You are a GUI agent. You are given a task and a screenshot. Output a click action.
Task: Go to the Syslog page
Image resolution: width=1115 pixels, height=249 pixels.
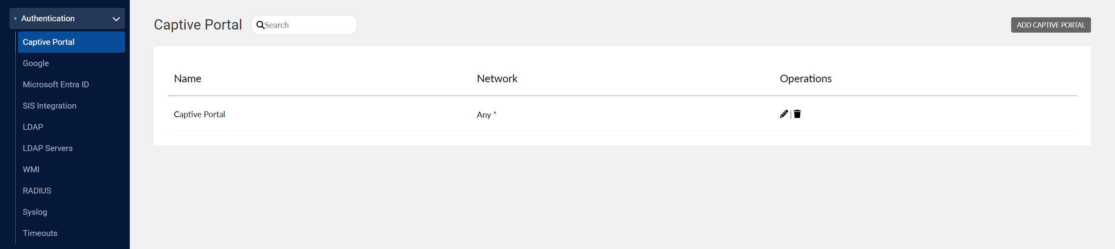[x=35, y=212]
